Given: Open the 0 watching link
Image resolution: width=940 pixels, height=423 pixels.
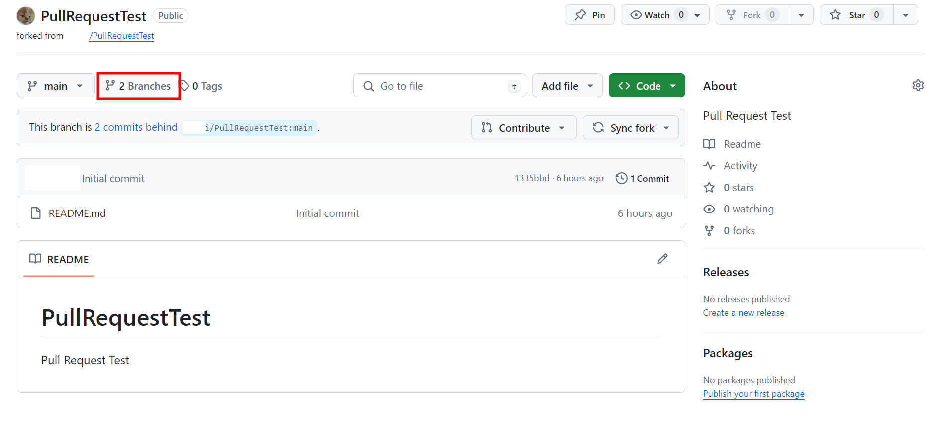Looking at the screenshot, I should tap(749, 209).
